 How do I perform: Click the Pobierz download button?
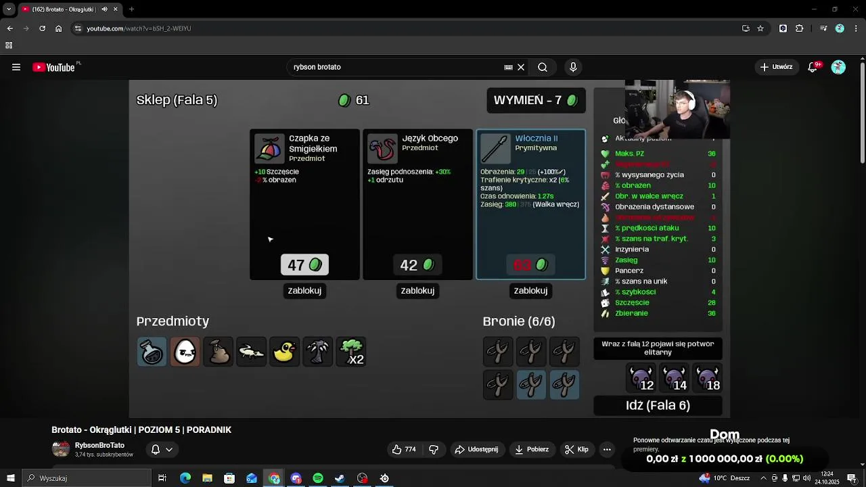(x=532, y=449)
